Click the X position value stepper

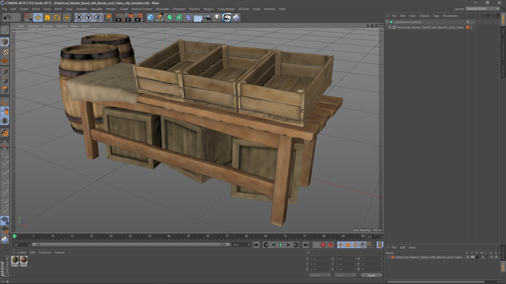(x=330, y=259)
